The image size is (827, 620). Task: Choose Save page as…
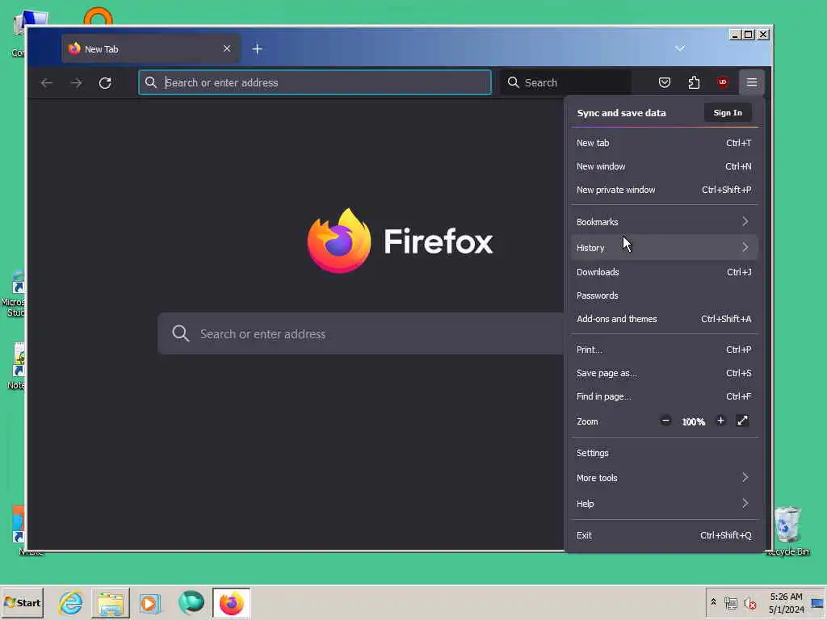[x=664, y=373]
